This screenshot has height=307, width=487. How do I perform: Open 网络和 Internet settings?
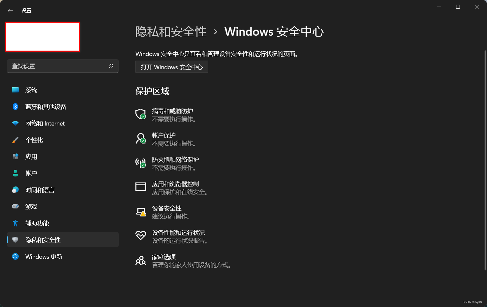click(x=63, y=123)
